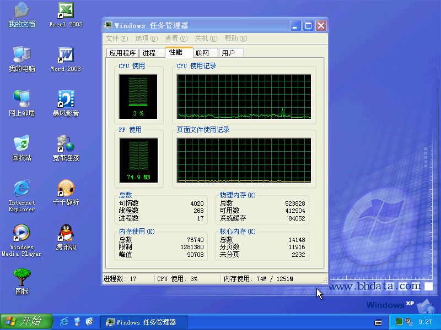Click the green CPU meter tray icon
Screen dimensions: 441x330
tap(399, 322)
